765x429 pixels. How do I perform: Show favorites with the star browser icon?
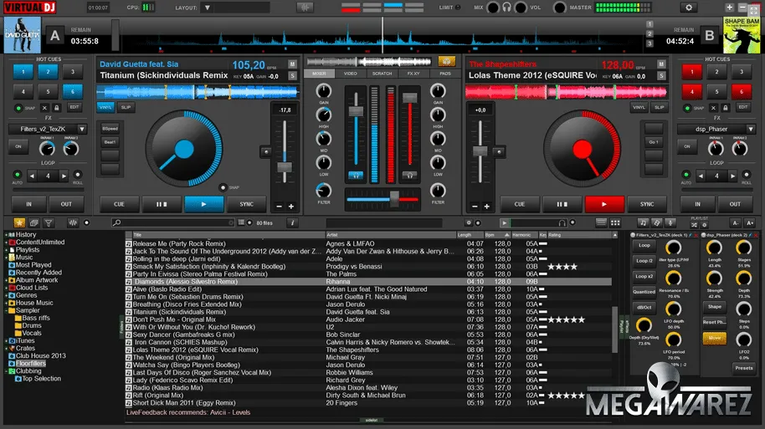coord(19,222)
